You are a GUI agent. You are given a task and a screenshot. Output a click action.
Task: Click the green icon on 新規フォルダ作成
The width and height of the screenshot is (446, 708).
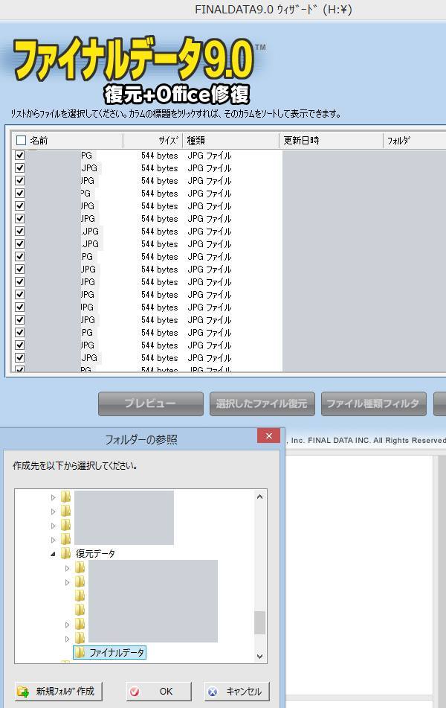pos(23,692)
